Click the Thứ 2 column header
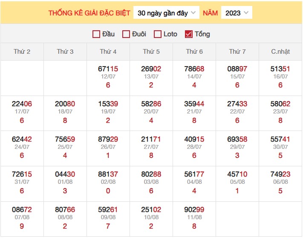The height and width of the screenshot is (238, 303). tap(22, 52)
